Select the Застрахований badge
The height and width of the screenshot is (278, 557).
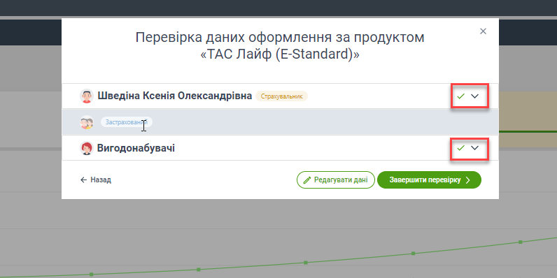(x=127, y=122)
